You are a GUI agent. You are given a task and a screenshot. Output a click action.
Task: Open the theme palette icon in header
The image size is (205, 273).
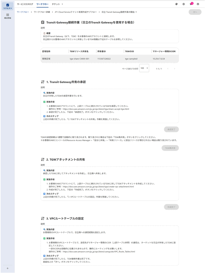point(177,4)
